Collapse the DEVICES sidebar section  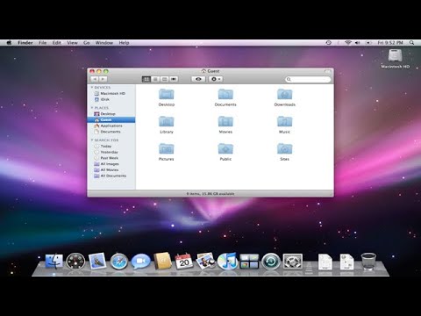point(92,87)
